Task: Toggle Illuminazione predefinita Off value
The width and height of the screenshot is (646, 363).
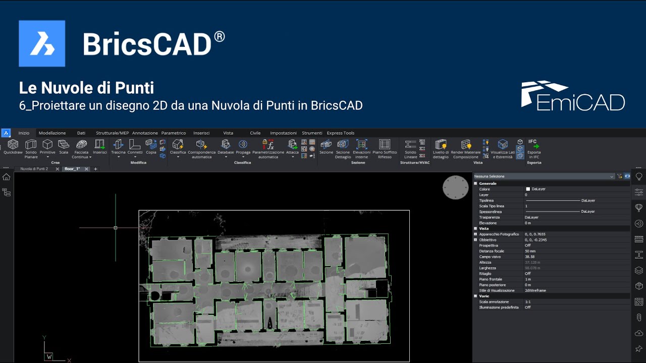Action: click(528, 308)
